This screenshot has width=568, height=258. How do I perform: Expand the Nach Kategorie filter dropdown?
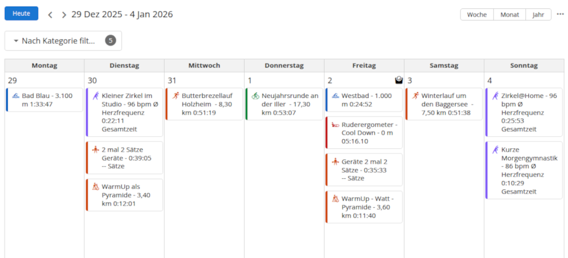(55, 40)
